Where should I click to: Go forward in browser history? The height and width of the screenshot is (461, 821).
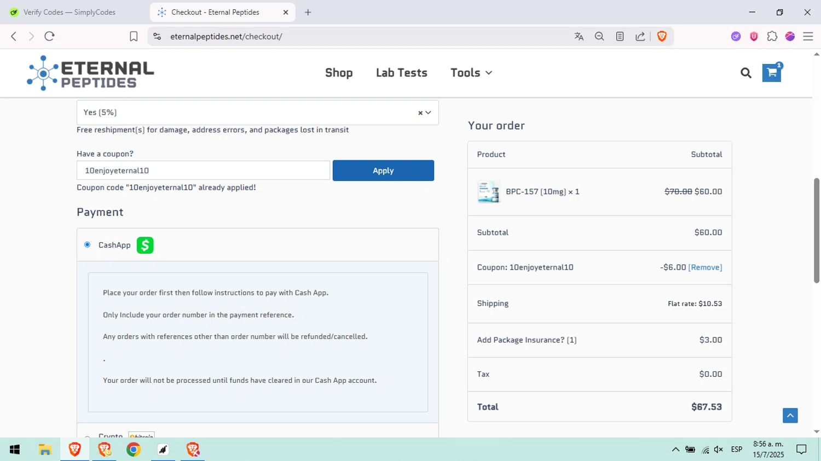(31, 36)
